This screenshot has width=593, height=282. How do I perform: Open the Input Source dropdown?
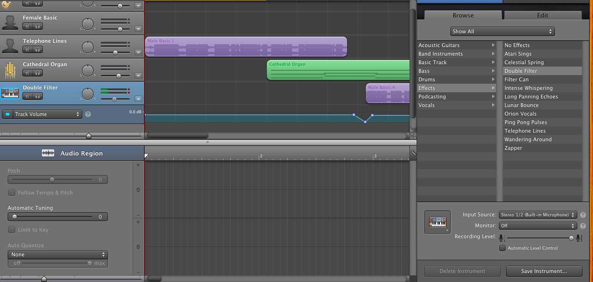pyautogui.click(x=538, y=215)
